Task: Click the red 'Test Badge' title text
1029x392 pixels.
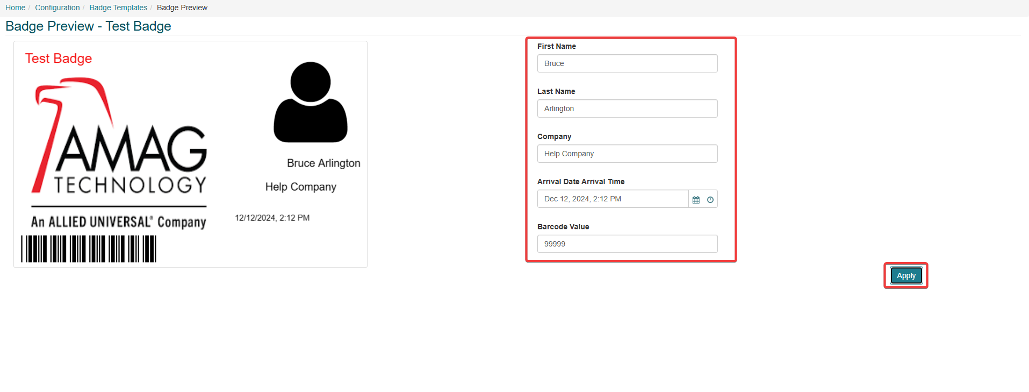Action: tap(59, 59)
